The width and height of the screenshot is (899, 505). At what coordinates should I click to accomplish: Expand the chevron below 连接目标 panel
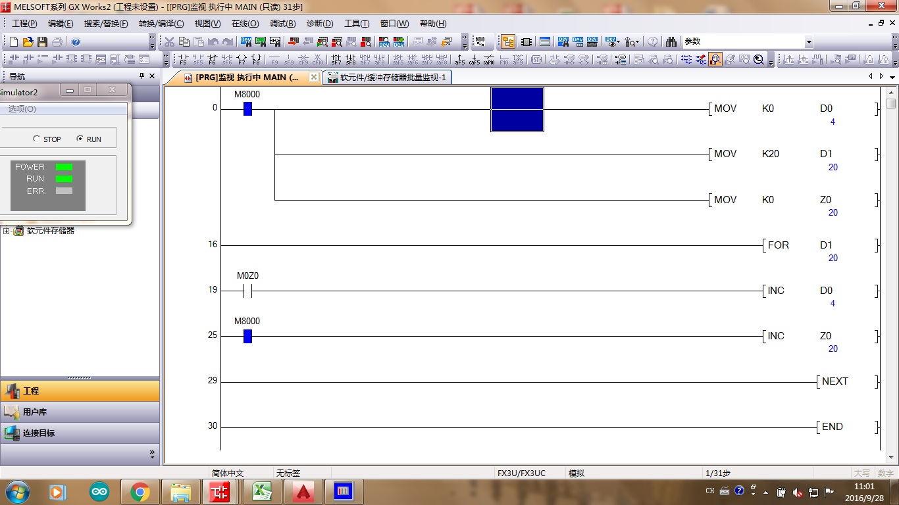152,453
